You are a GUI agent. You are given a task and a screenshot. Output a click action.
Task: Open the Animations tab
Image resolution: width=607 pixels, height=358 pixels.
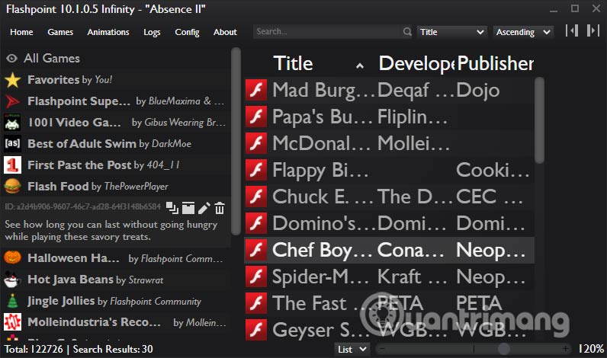tap(108, 32)
